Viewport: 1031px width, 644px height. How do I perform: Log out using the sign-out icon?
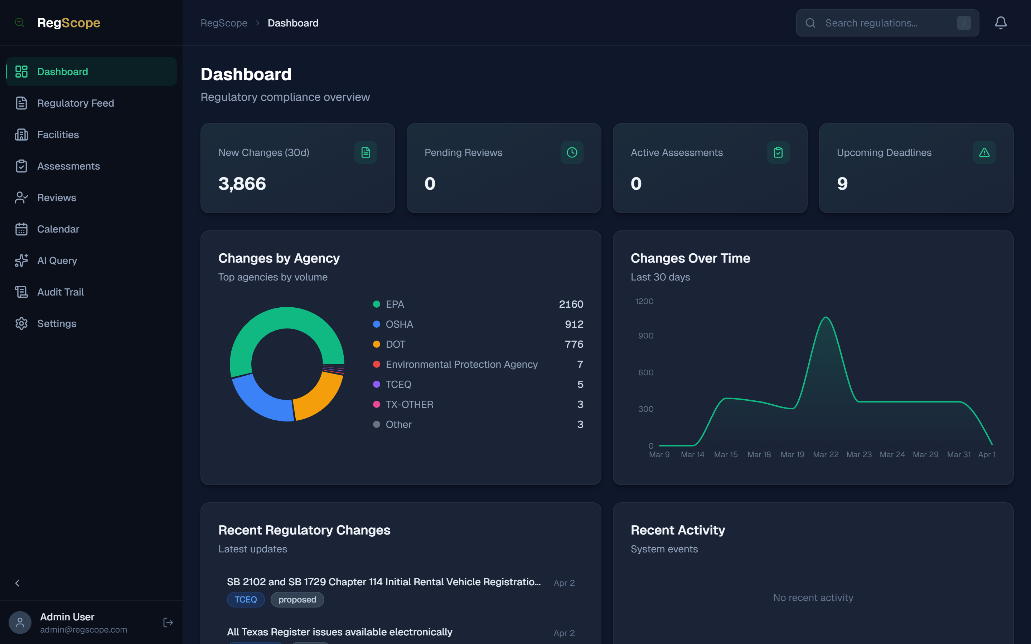click(x=168, y=622)
